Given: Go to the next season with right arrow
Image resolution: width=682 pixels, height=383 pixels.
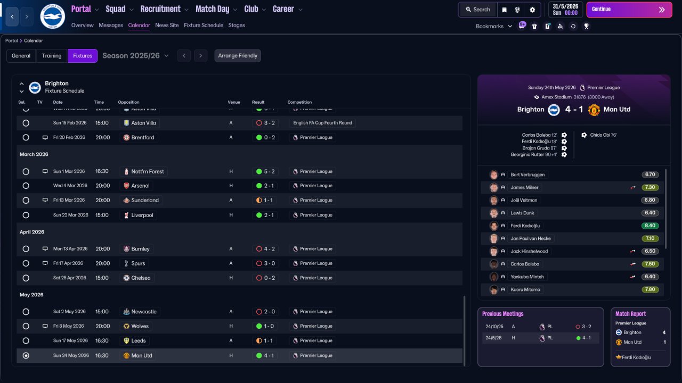Looking at the screenshot, I should pos(200,56).
